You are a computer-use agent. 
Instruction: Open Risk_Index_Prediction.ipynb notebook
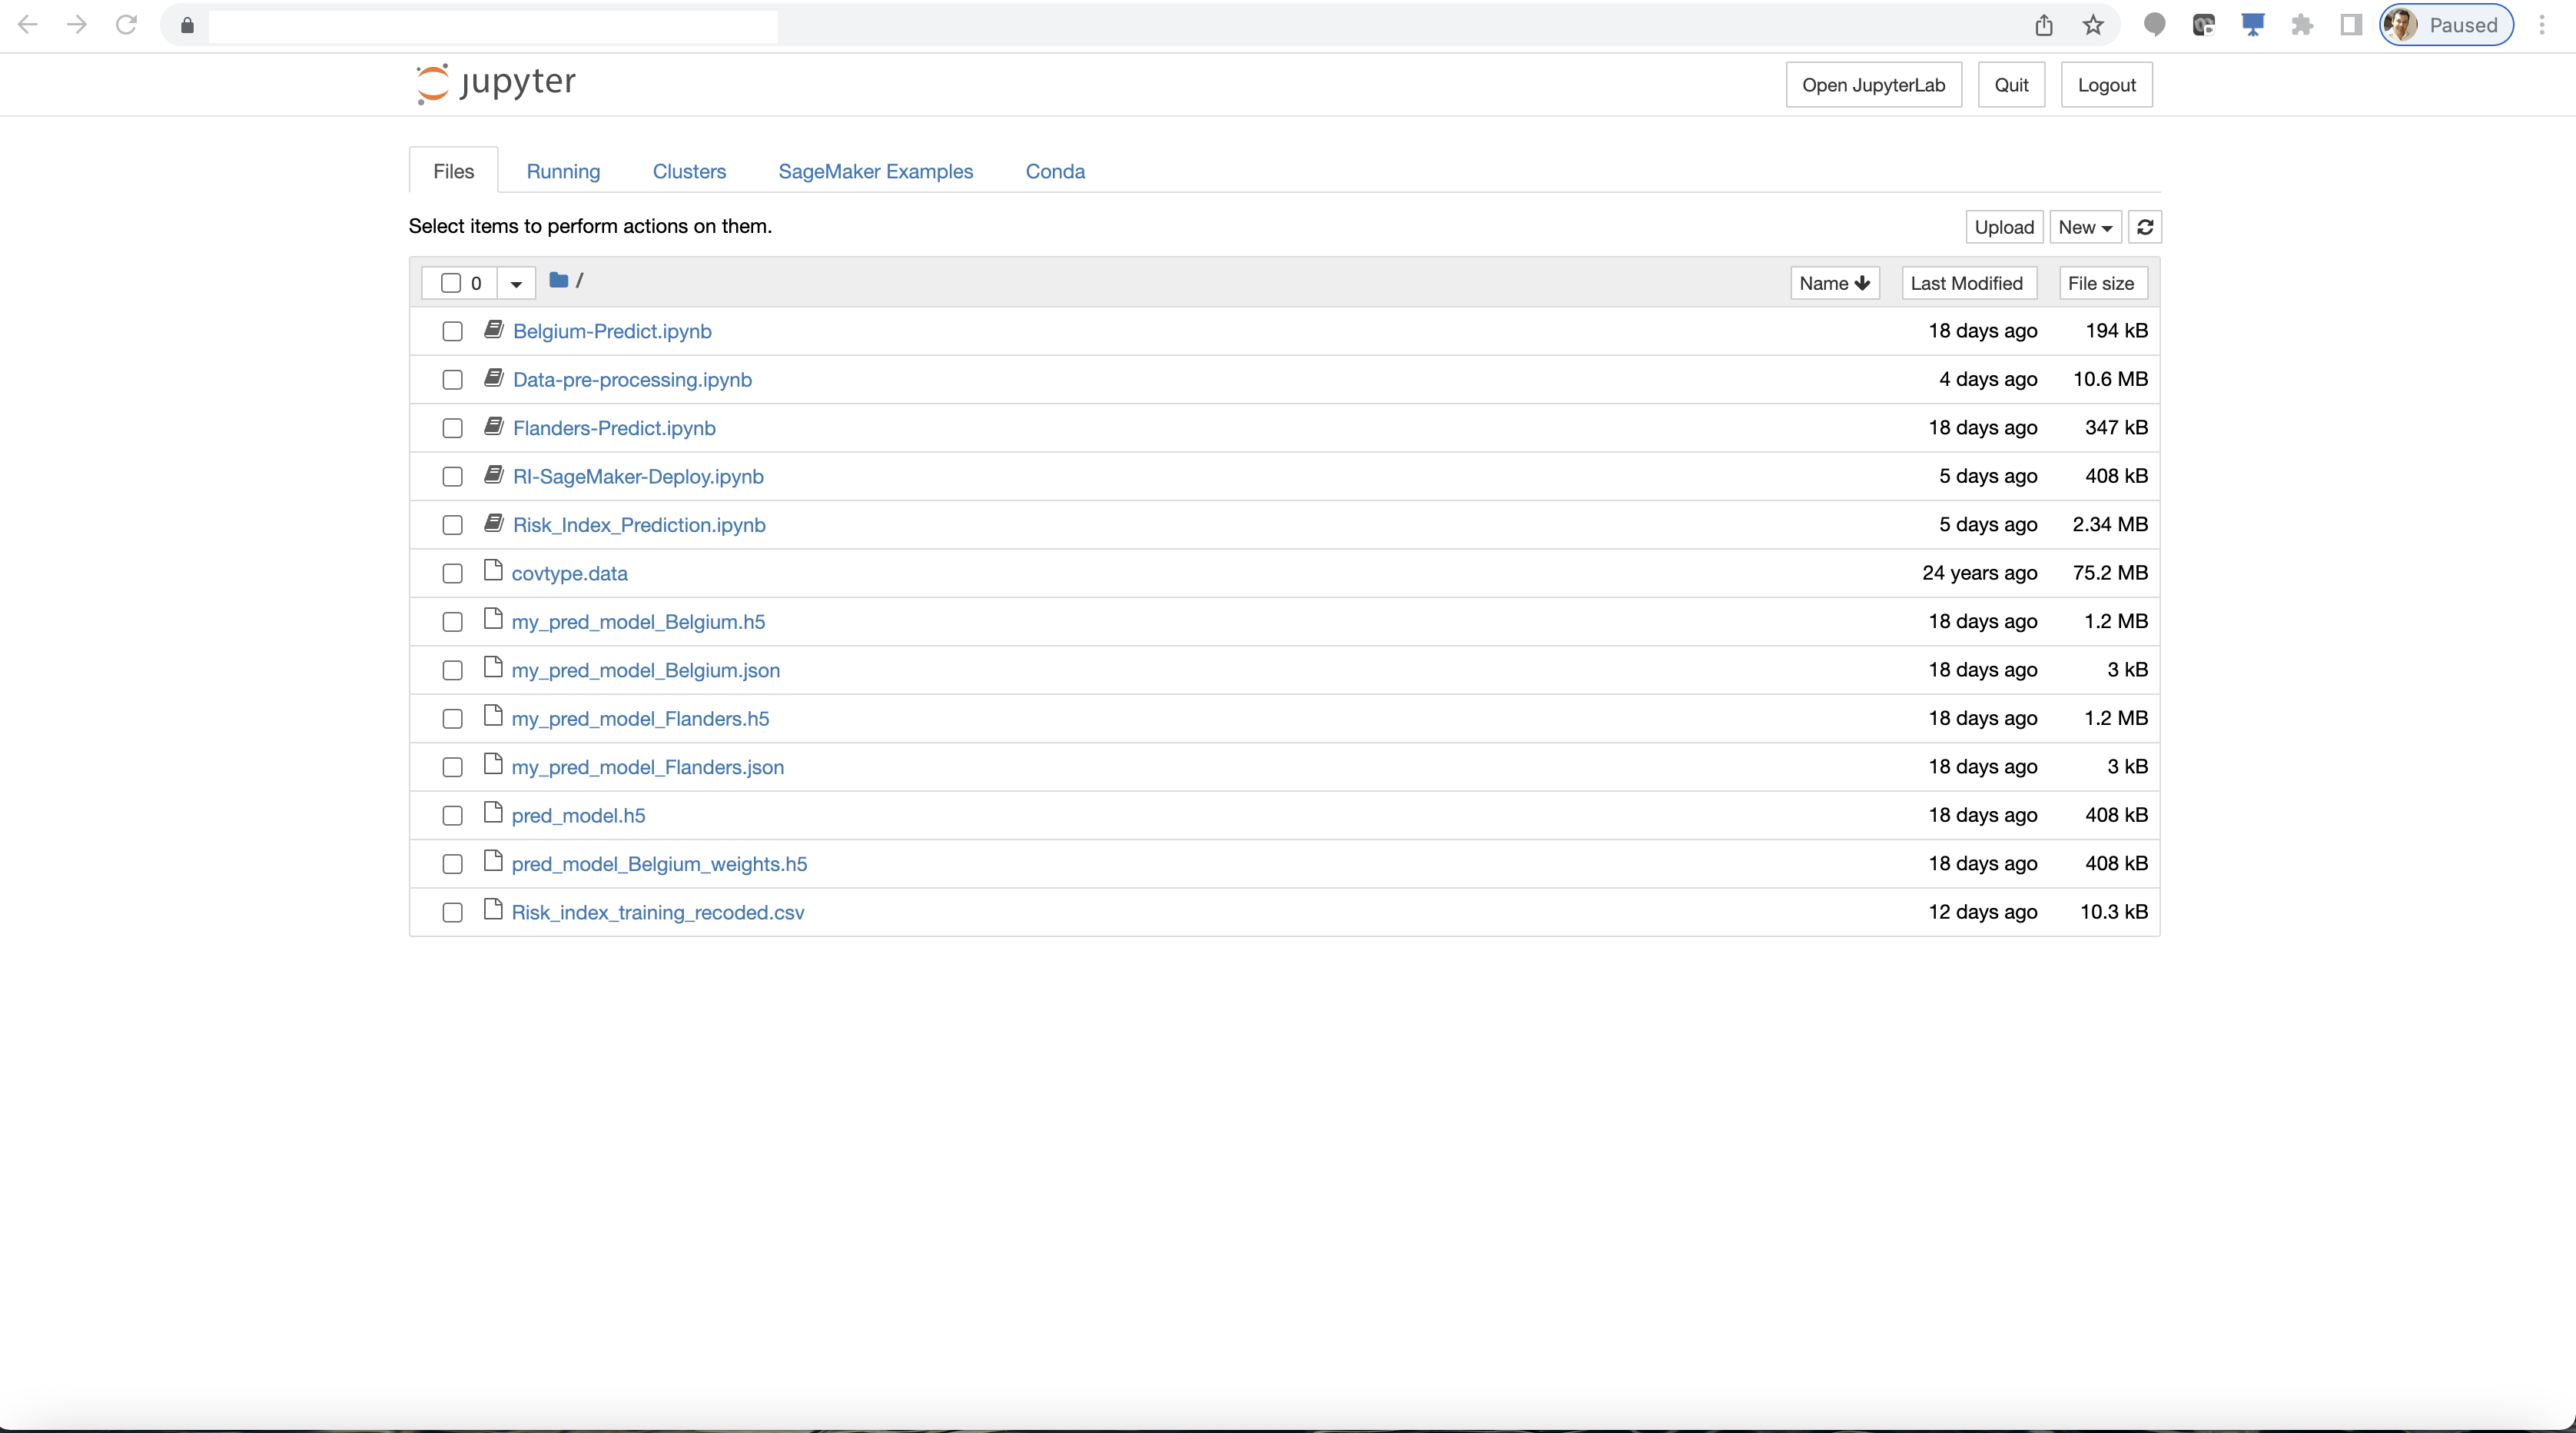(x=639, y=525)
